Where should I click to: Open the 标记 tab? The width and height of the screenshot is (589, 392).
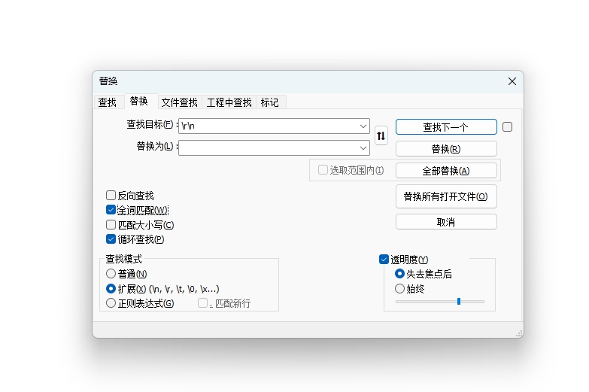269,102
